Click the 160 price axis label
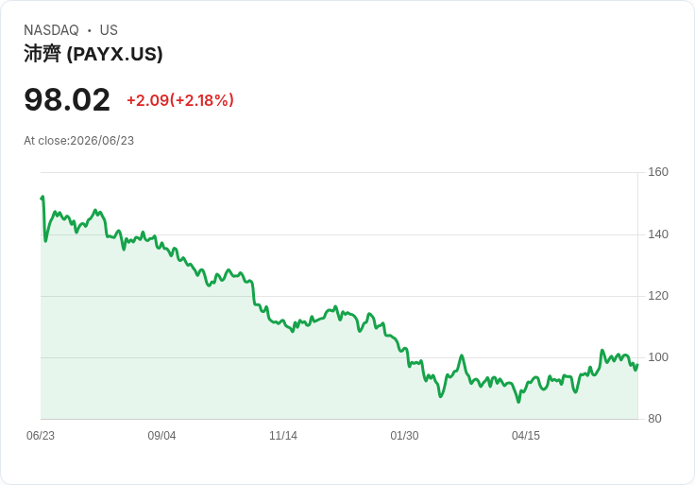The width and height of the screenshot is (695, 485). point(658,172)
